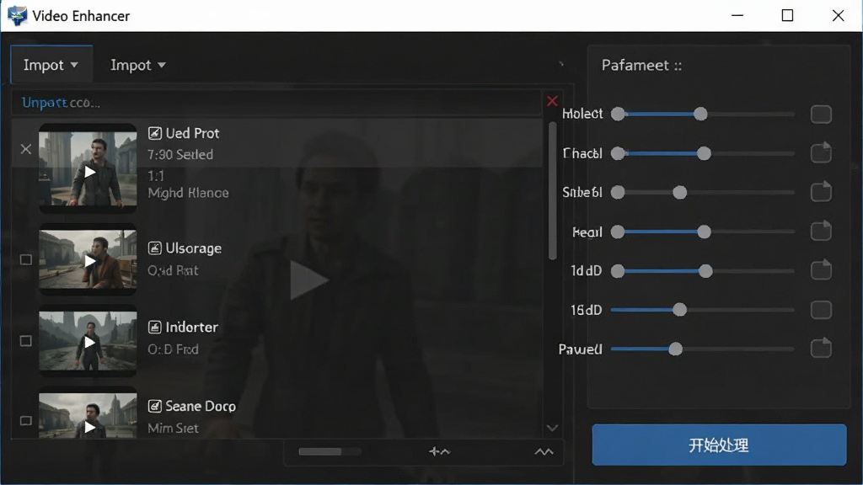Open the first Impot dropdown tab

tap(51, 65)
